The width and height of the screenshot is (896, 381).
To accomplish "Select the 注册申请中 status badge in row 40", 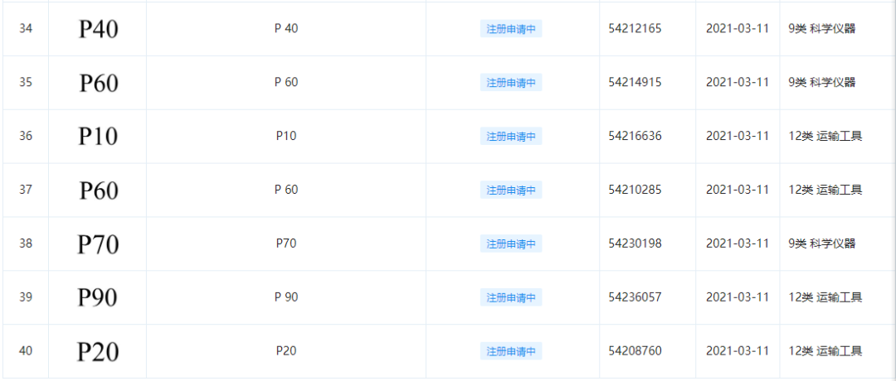I will 511,351.
